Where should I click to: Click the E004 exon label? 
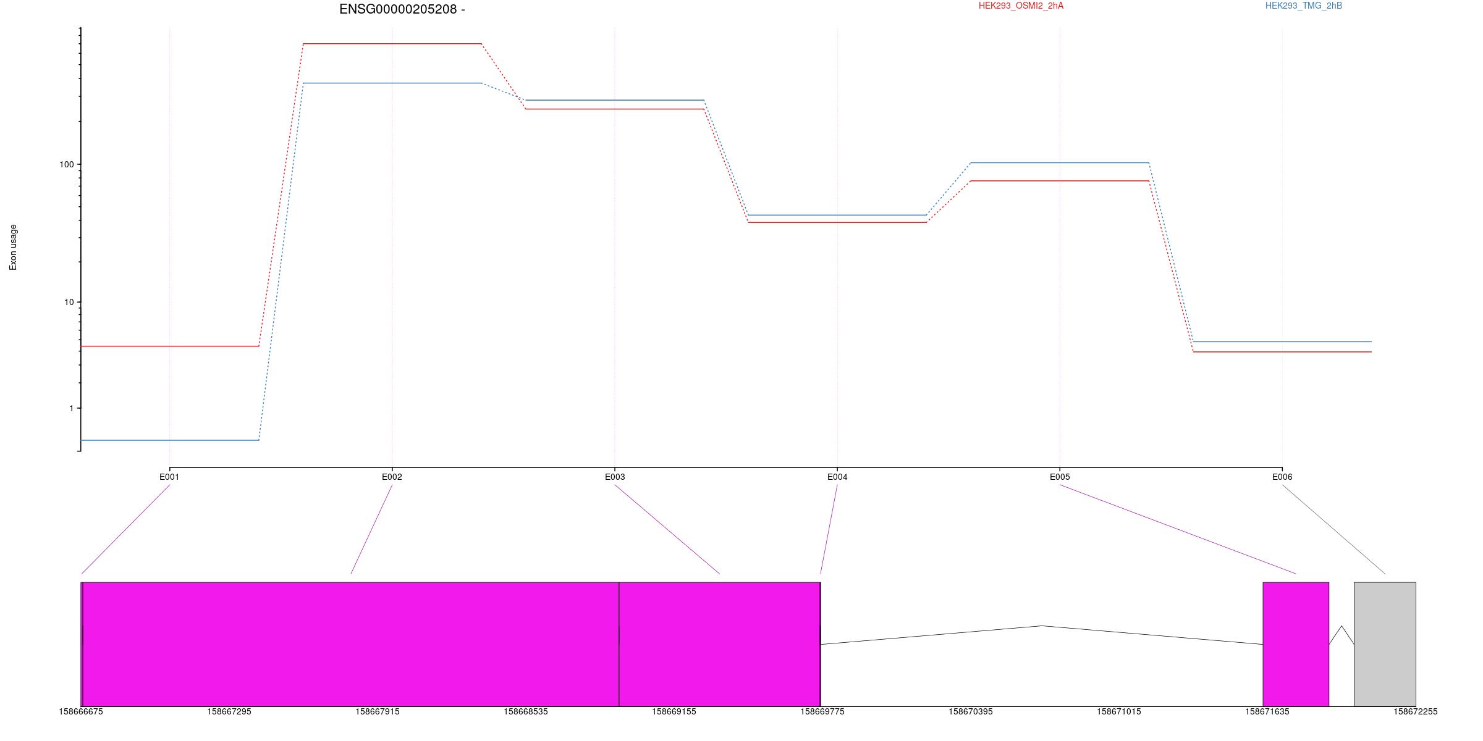click(x=837, y=477)
